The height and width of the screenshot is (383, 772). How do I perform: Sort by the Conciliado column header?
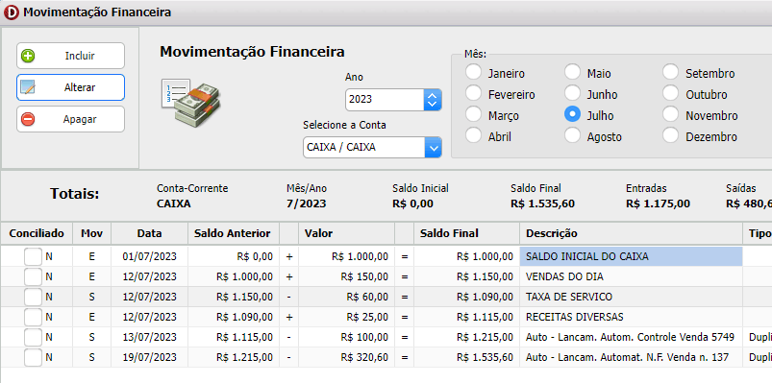(x=37, y=233)
